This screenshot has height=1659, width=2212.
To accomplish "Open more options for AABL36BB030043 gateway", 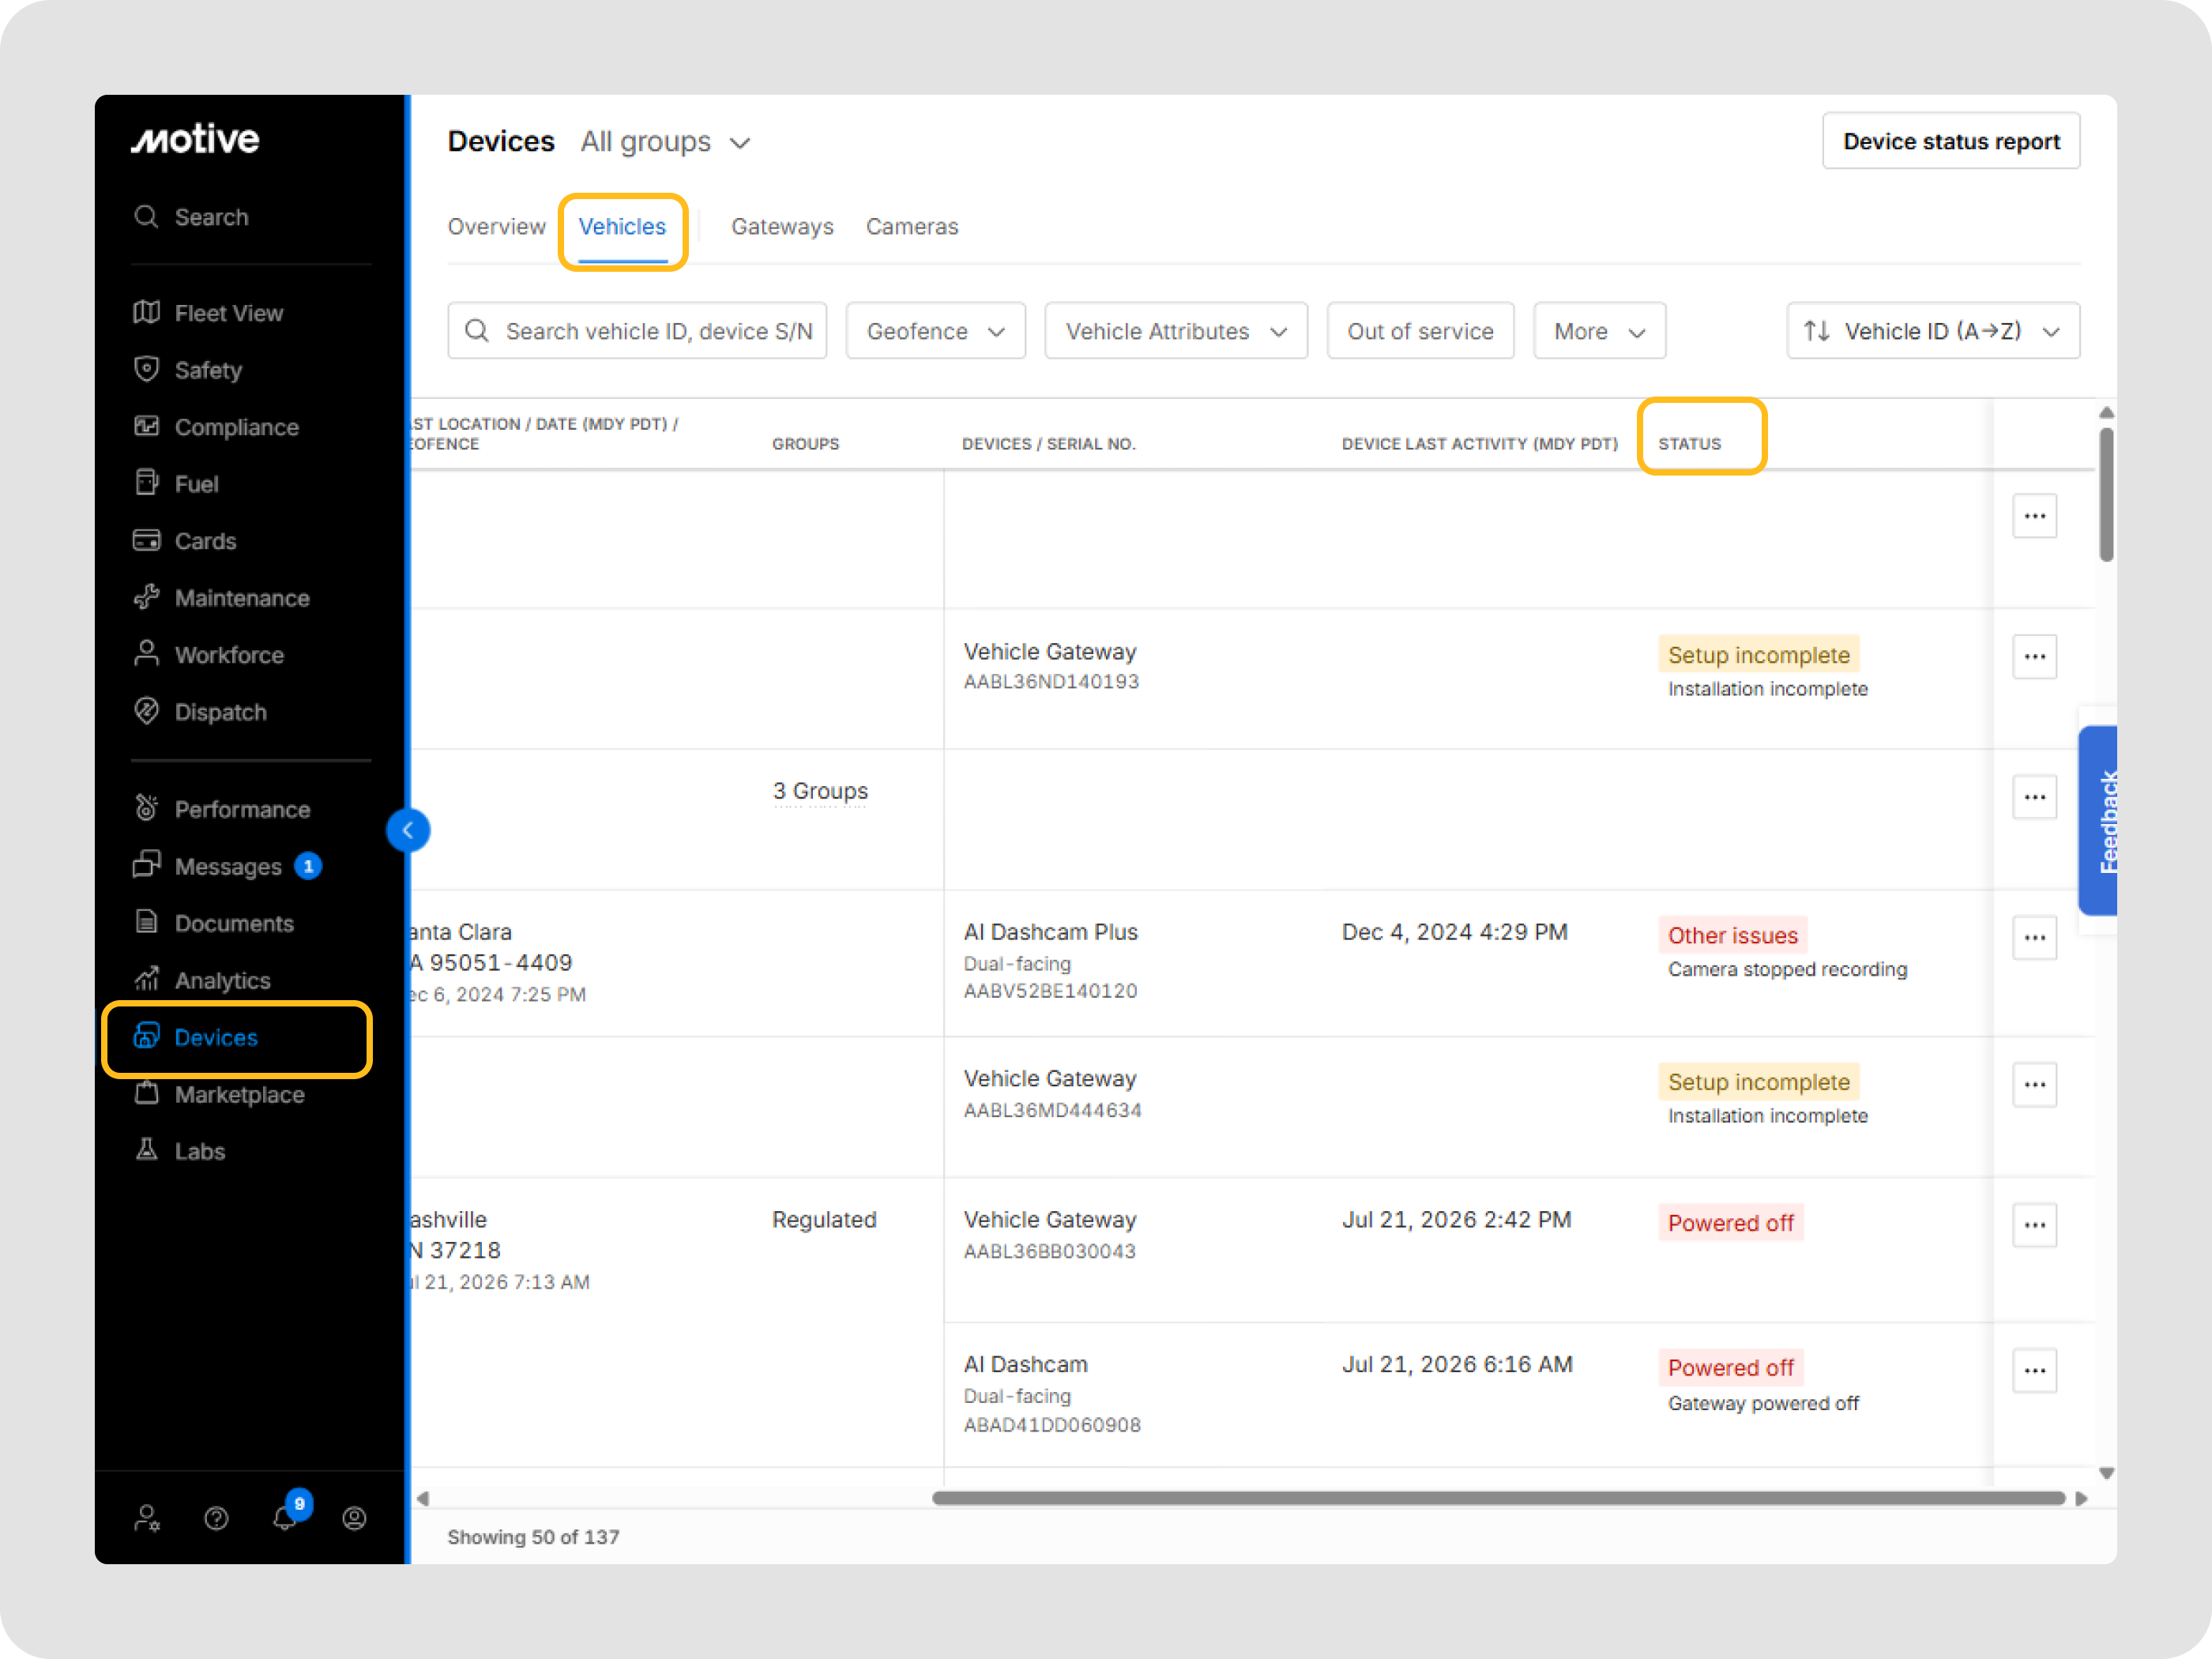I will pyautogui.click(x=2034, y=1225).
